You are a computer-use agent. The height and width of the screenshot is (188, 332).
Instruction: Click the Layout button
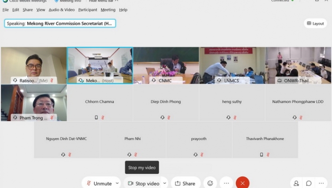[x=315, y=23]
